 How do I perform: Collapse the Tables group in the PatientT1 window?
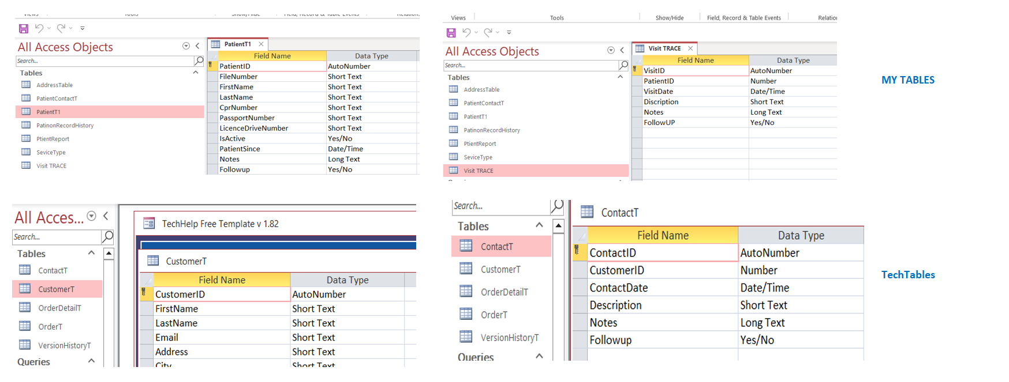[196, 73]
